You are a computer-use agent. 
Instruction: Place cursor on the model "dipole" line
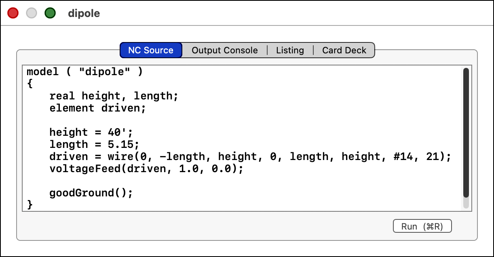pyautogui.click(x=85, y=72)
